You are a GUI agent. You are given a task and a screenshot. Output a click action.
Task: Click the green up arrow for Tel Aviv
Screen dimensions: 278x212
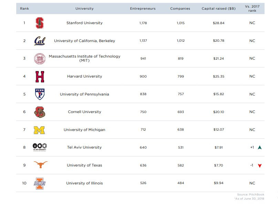click(260, 148)
